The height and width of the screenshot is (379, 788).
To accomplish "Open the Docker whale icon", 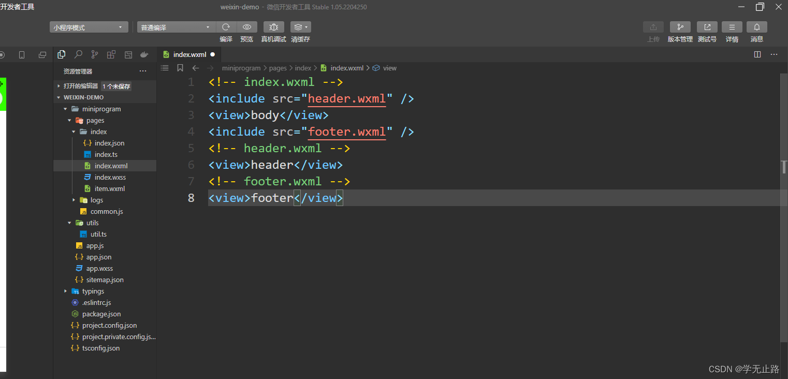I will [x=145, y=54].
